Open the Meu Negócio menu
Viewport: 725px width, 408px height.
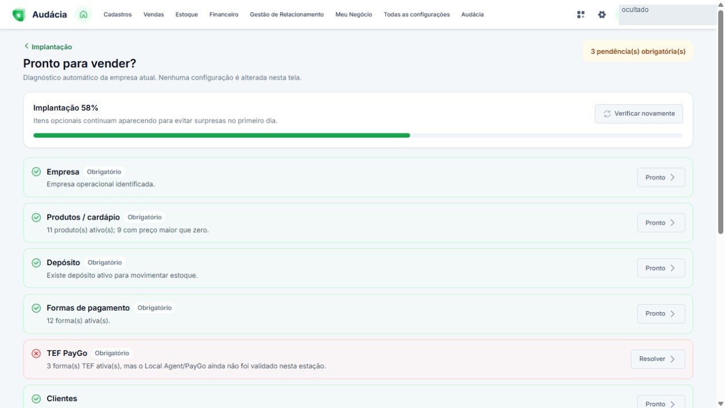(x=354, y=14)
